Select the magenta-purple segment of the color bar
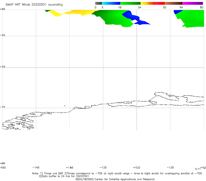 193,3
